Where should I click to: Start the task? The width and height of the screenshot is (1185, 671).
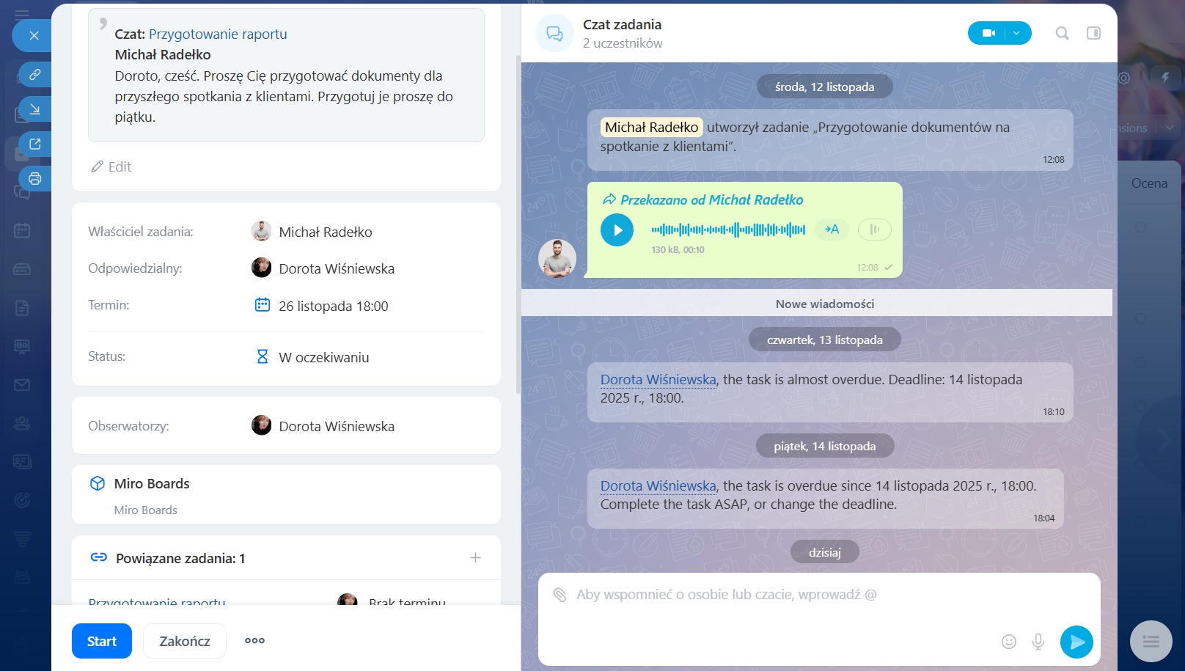pos(102,642)
